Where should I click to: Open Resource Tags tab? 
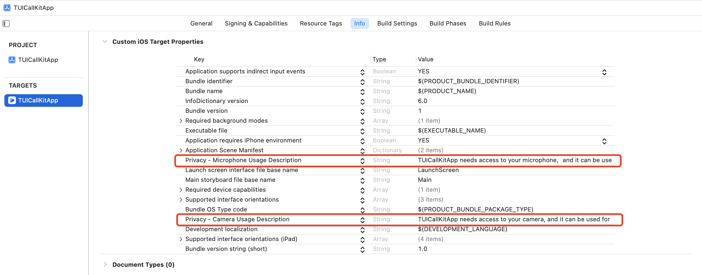tap(321, 24)
